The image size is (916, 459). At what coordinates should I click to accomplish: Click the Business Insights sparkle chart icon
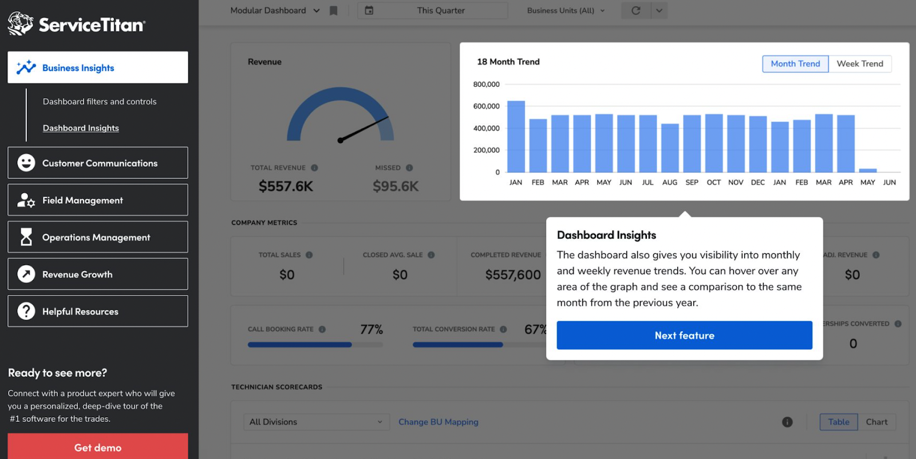[26, 67]
